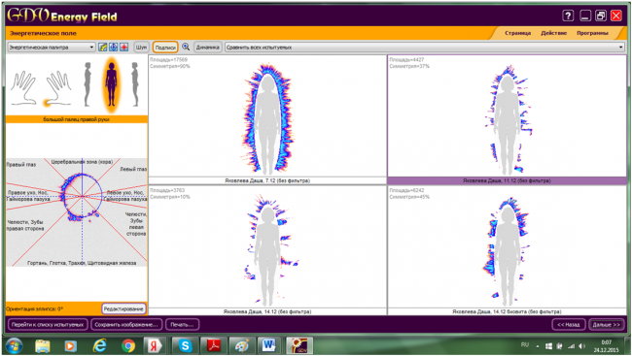Open Microsoft Word from the taskbar
The image size is (632, 356).
point(269,345)
